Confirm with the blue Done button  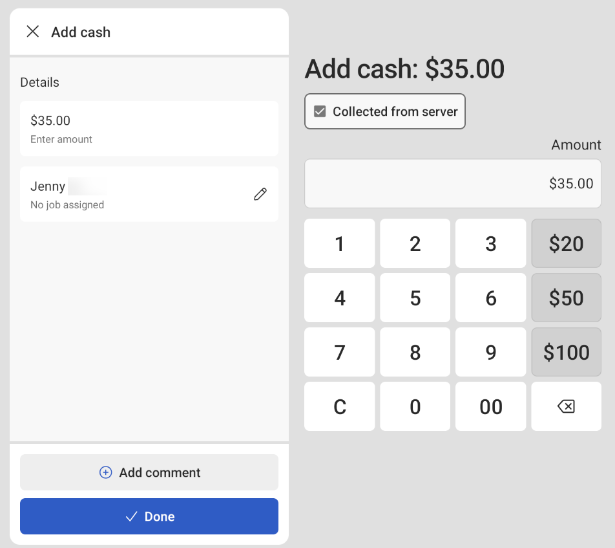(149, 516)
